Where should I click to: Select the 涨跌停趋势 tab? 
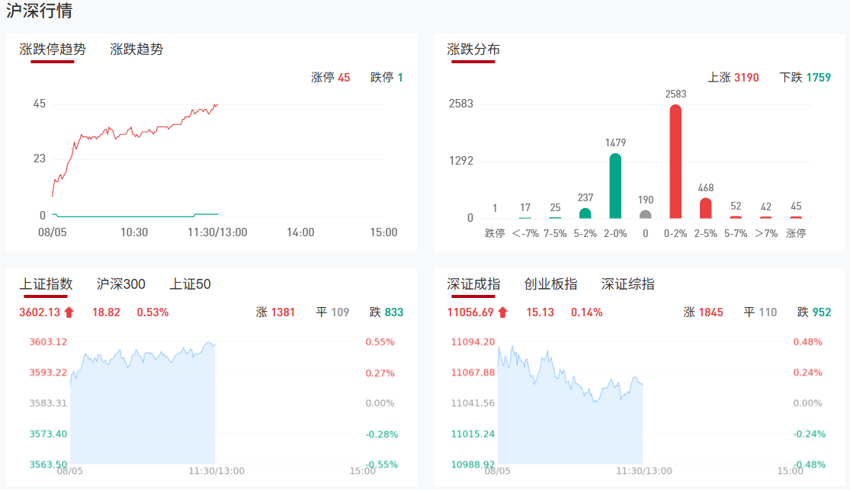pos(53,50)
